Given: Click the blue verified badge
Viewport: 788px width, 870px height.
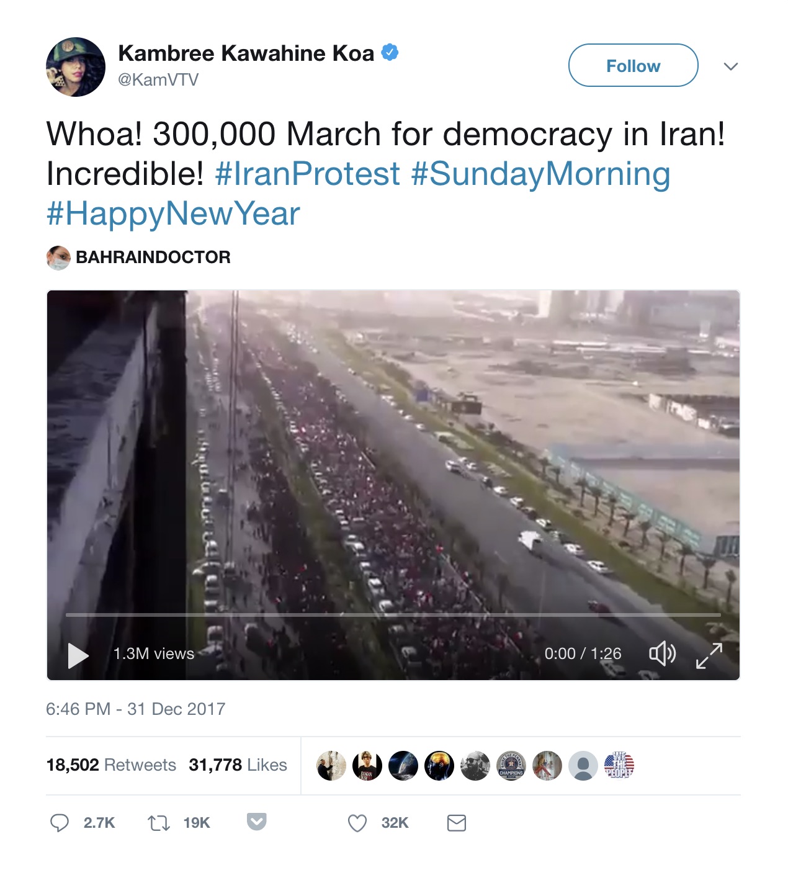Looking at the screenshot, I should [390, 53].
